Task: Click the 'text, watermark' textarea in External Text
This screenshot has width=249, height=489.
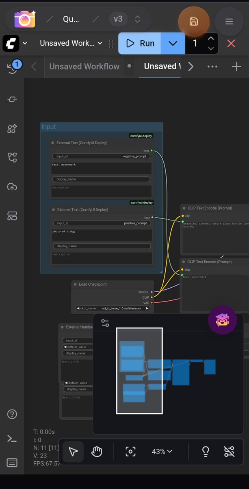Action: pyautogui.click(x=102, y=168)
